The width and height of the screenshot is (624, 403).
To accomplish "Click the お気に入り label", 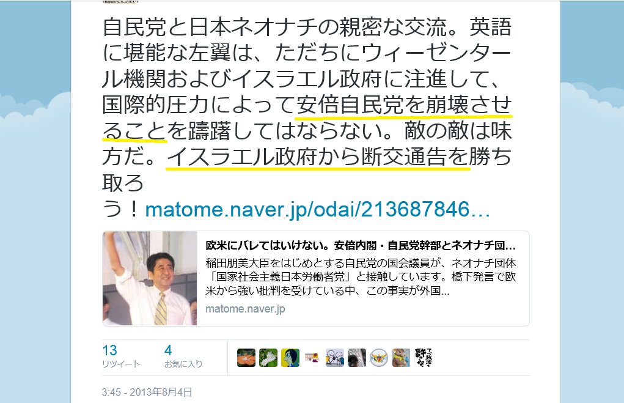I will coord(183,364).
